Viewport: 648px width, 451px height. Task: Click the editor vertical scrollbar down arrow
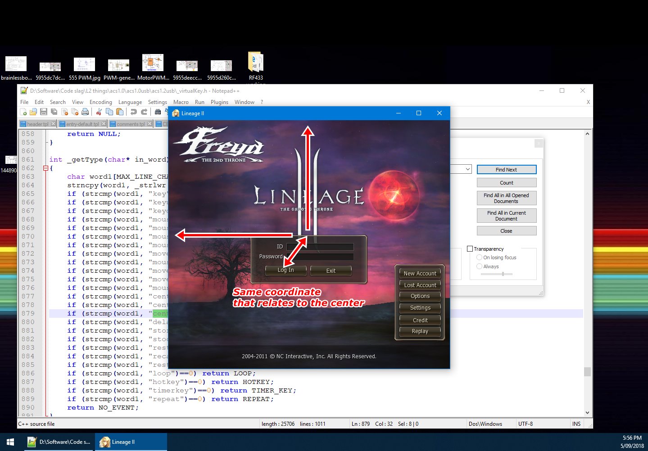click(587, 412)
